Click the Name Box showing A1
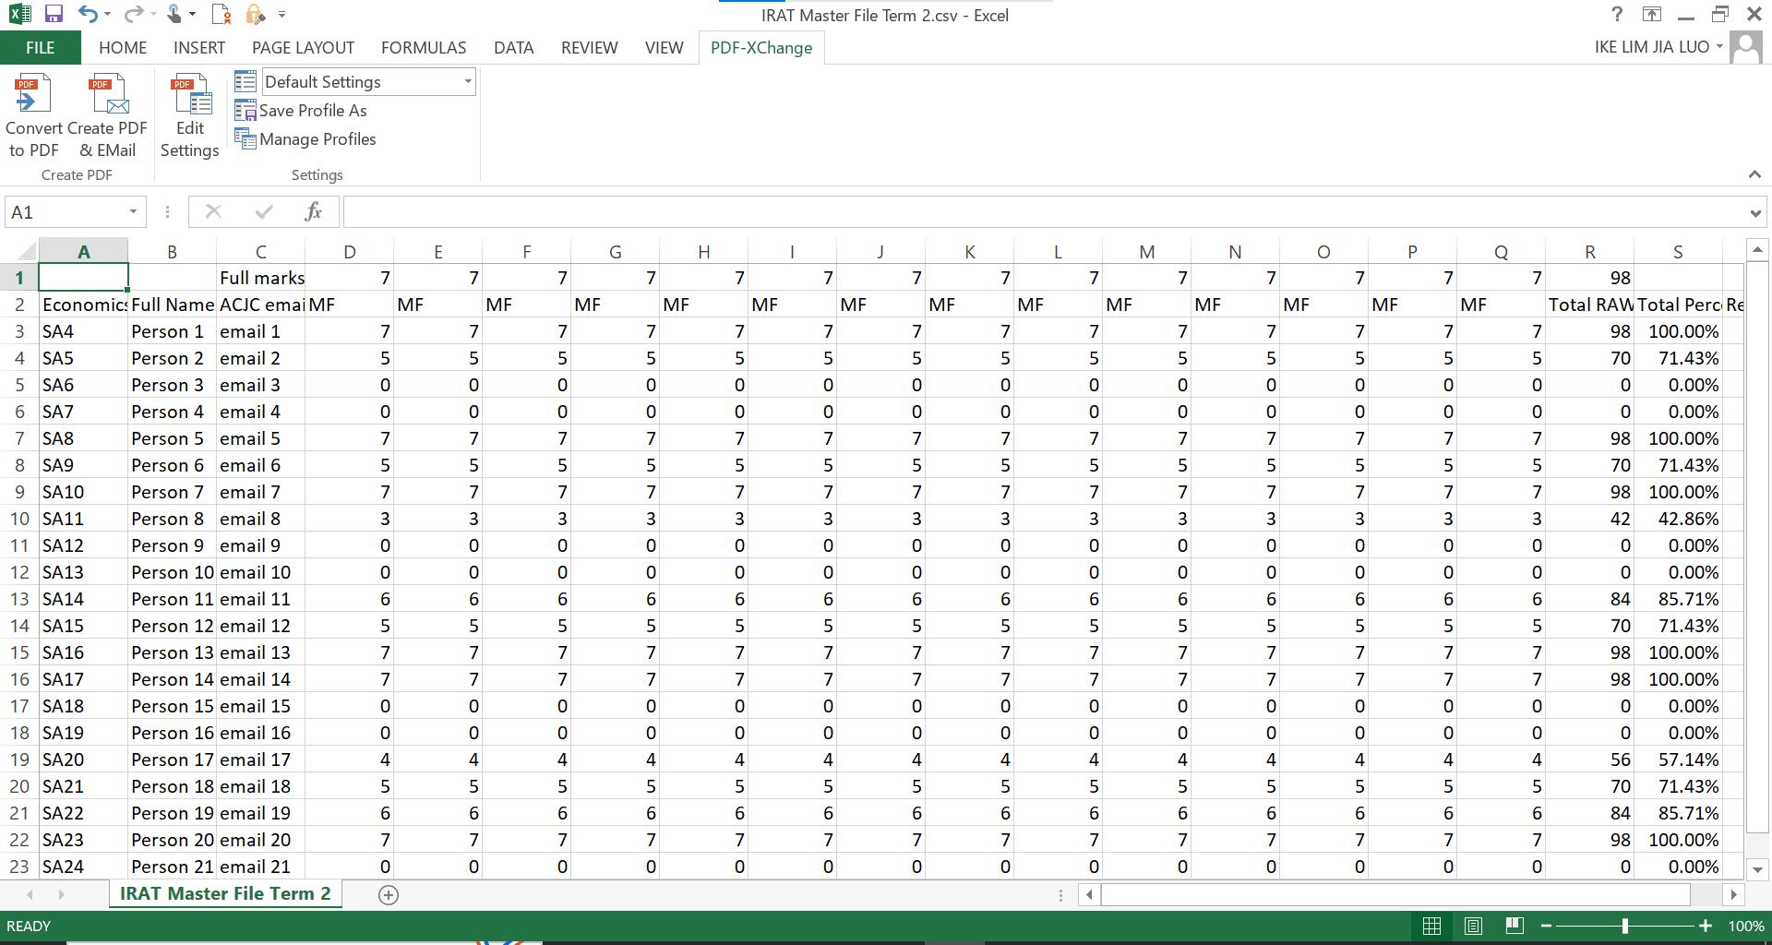1772x945 pixels. click(x=65, y=212)
